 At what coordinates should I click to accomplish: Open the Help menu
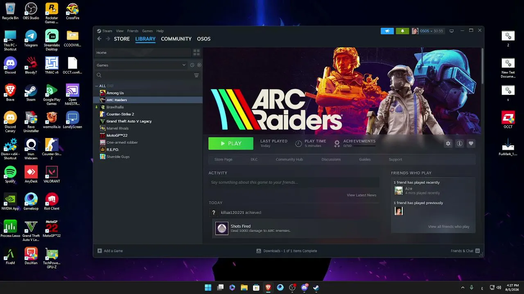pyautogui.click(x=160, y=31)
